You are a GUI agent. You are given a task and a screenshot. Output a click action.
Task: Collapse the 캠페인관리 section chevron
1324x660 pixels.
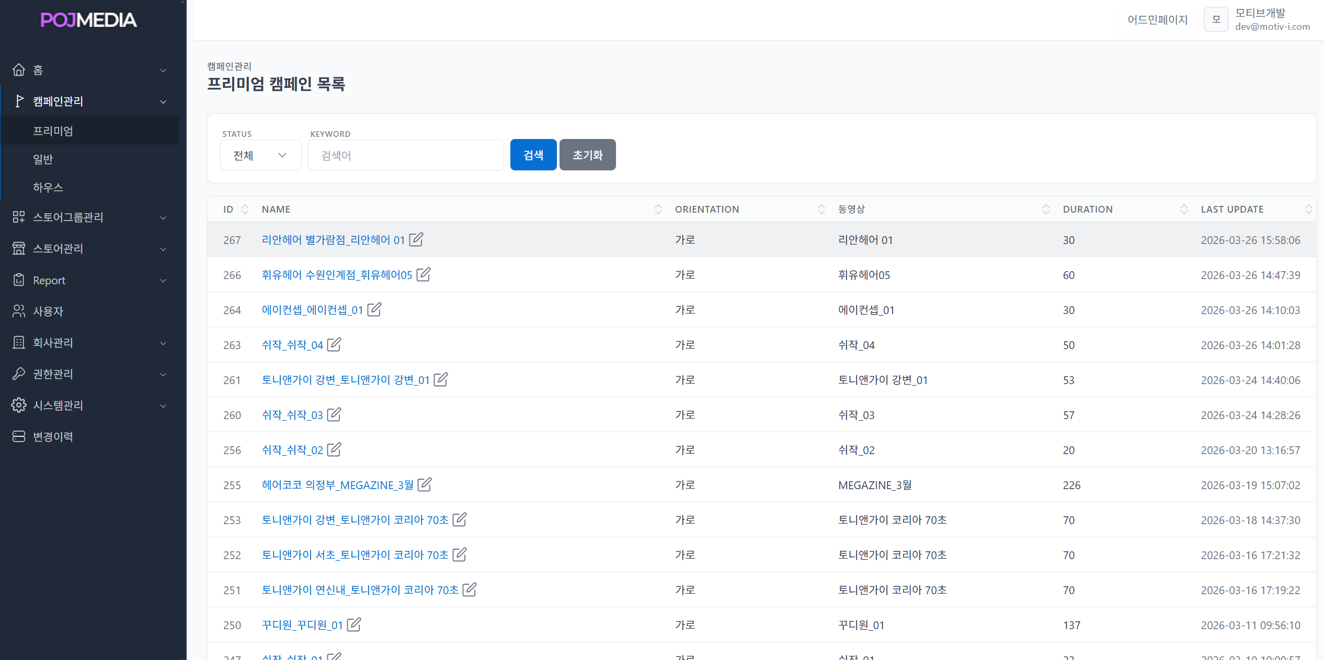[163, 101]
